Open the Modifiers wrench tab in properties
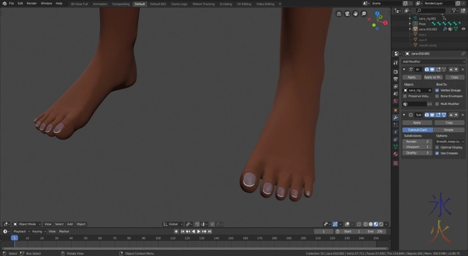Viewport: 468px width, 256px height. pyautogui.click(x=396, y=117)
